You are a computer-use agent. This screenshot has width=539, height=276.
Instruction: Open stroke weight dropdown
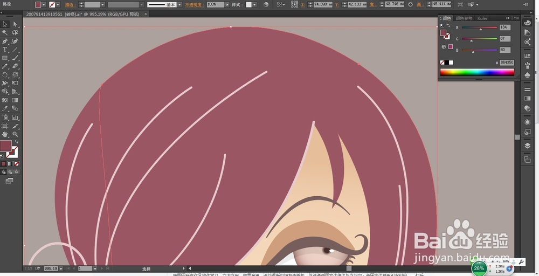coord(102,5)
